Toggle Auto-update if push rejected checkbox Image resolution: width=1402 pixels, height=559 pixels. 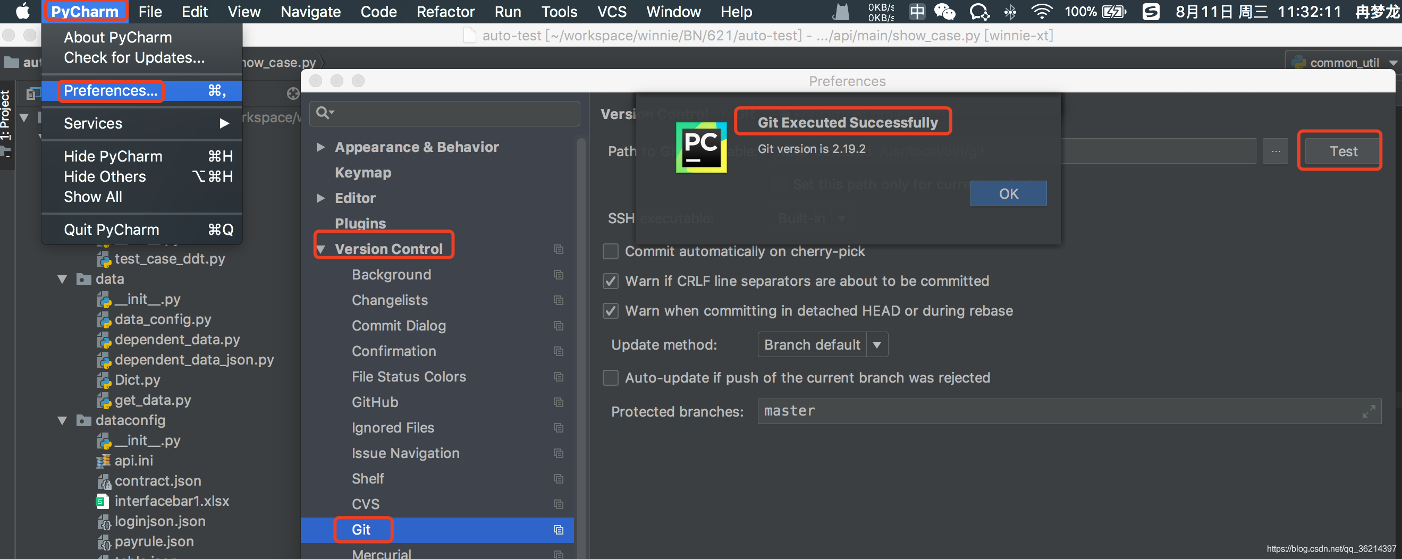click(611, 378)
